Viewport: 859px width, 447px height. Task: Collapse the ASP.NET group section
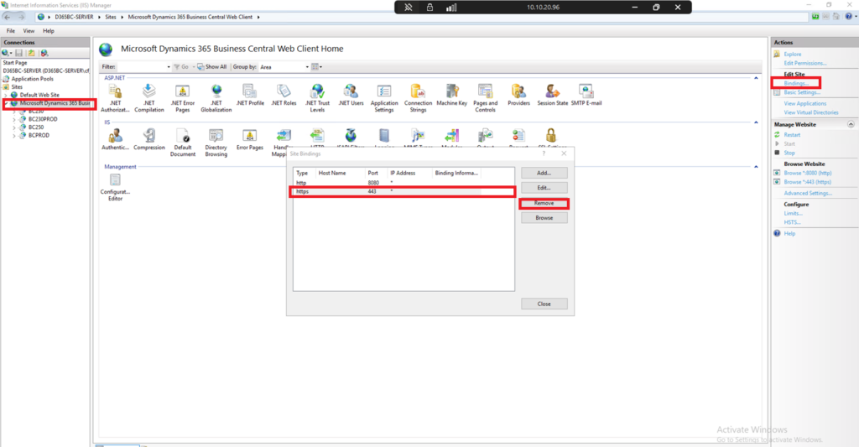click(x=756, y=78)
